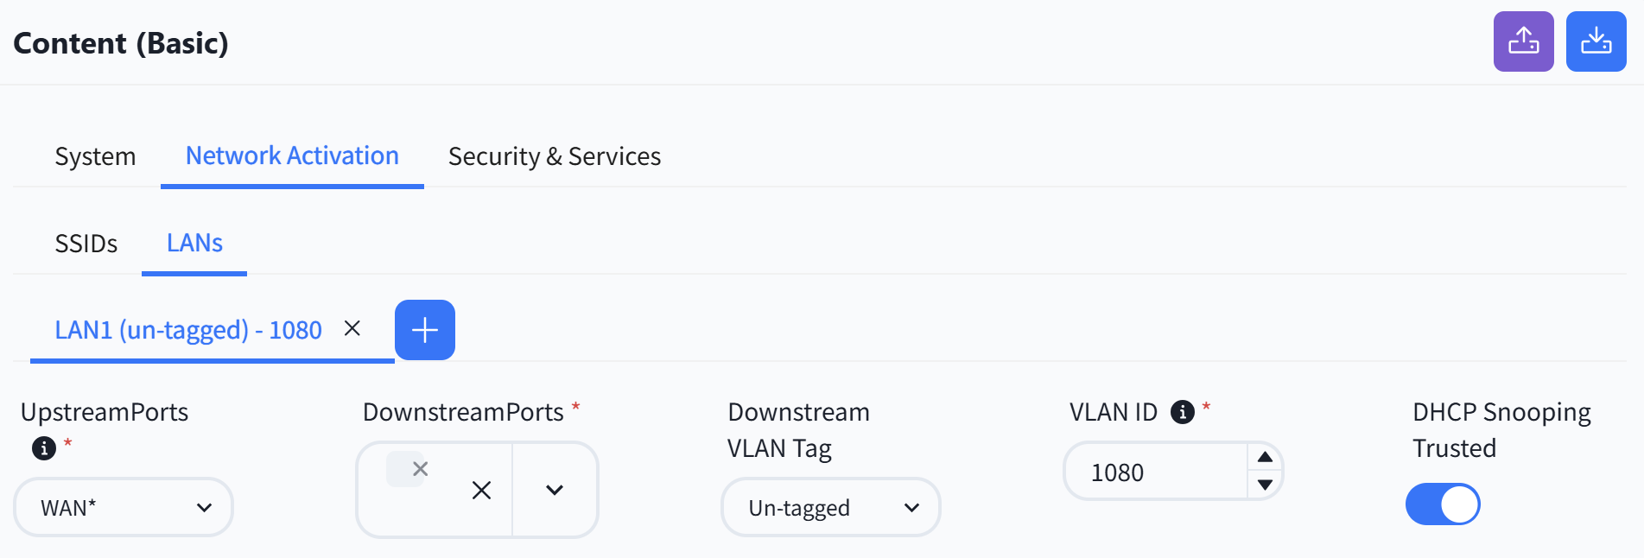Close the LAN1 (un-tagged) - 1080 tab

[352, 328]
